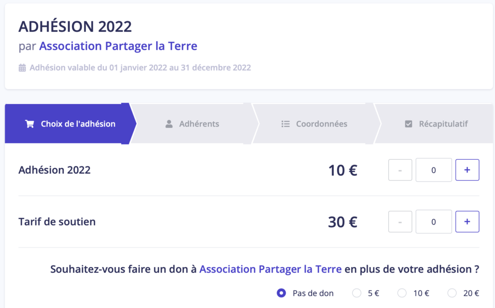Choose the 10 € donation radio button
Image resolution: width=495 pixels, height=308 pixels.
coord(402,293)
